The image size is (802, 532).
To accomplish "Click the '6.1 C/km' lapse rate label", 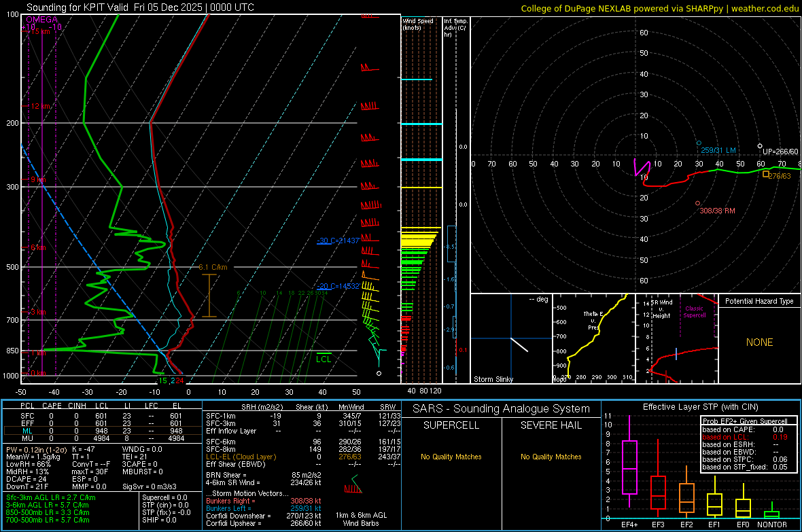I will click(213, 267).
